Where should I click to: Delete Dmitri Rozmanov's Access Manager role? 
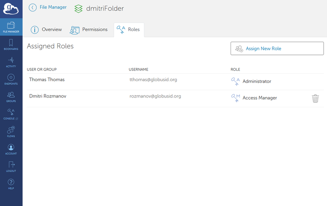click(315, 98)
